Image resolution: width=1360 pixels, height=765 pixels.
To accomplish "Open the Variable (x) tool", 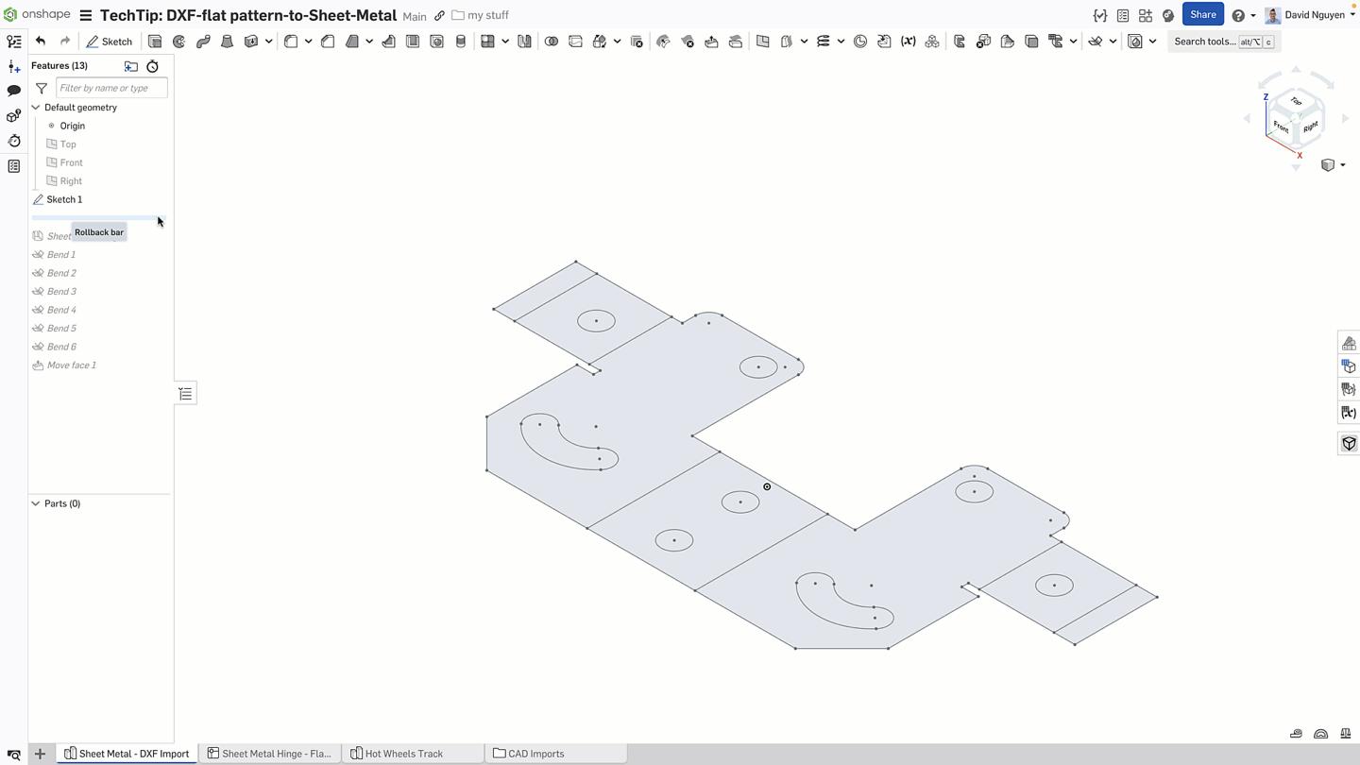I will (908, 42).
